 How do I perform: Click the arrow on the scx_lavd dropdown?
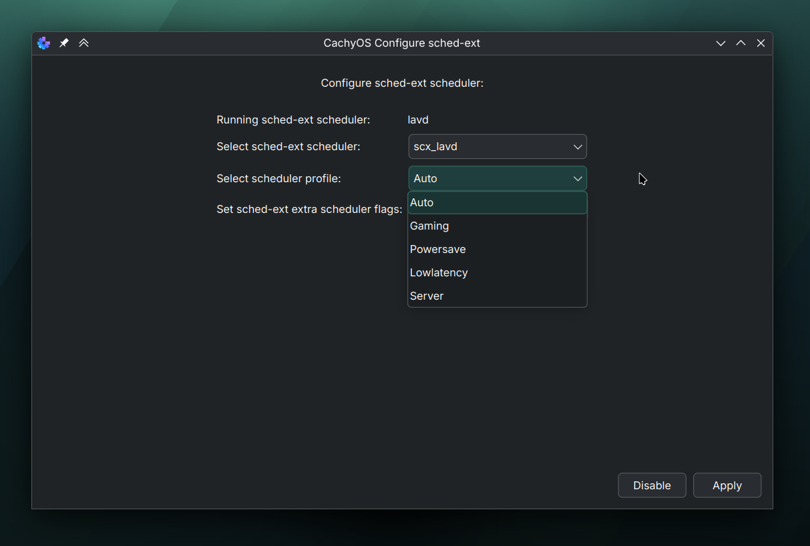tap(578, 147)
